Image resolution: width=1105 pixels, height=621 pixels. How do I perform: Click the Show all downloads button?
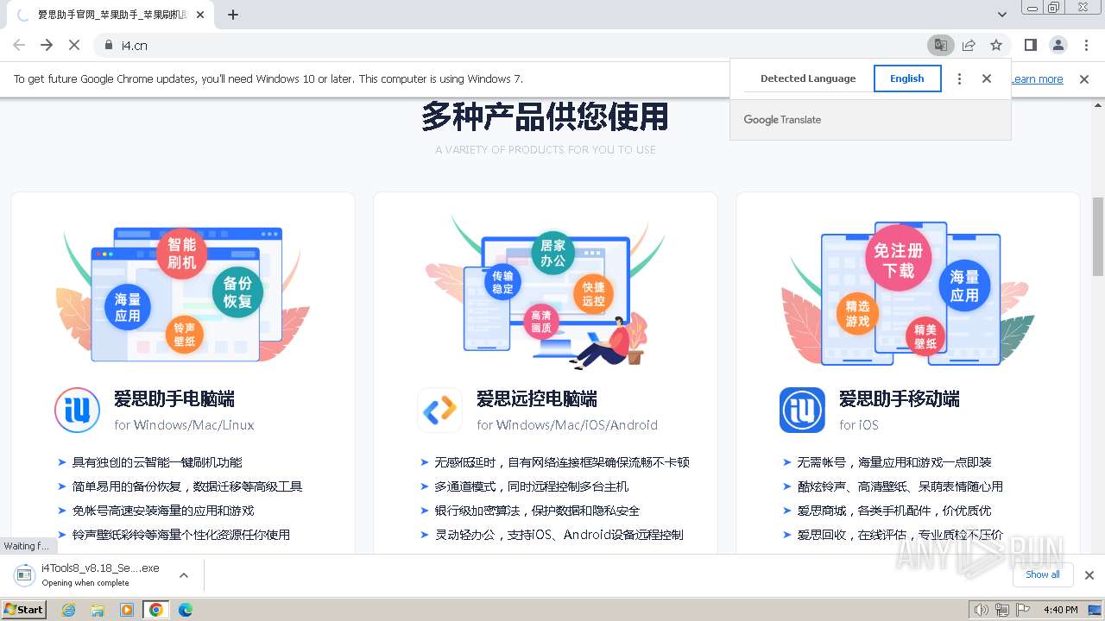coord(1043,574)
